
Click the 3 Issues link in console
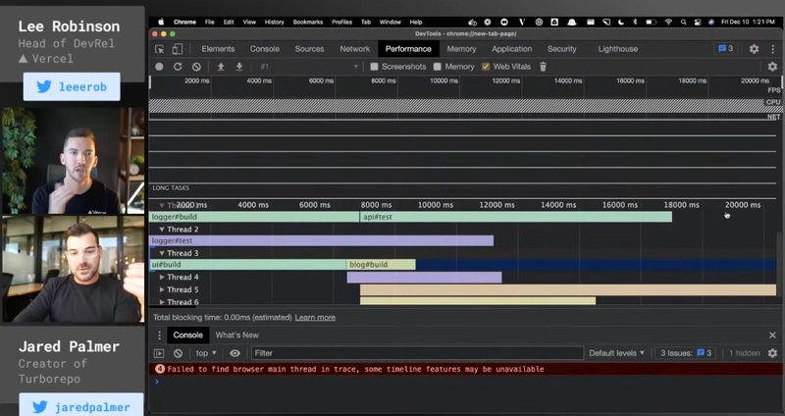pyautogui.click(x=685, y=353)
